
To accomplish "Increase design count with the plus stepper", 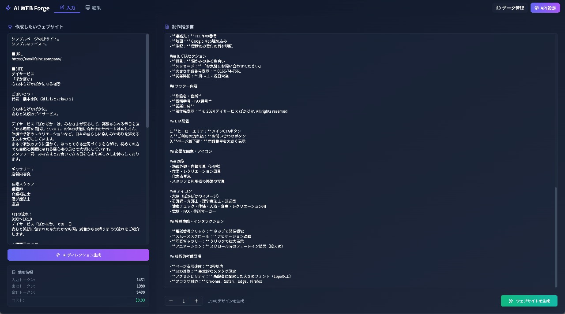I will click(x=196, y=301).
